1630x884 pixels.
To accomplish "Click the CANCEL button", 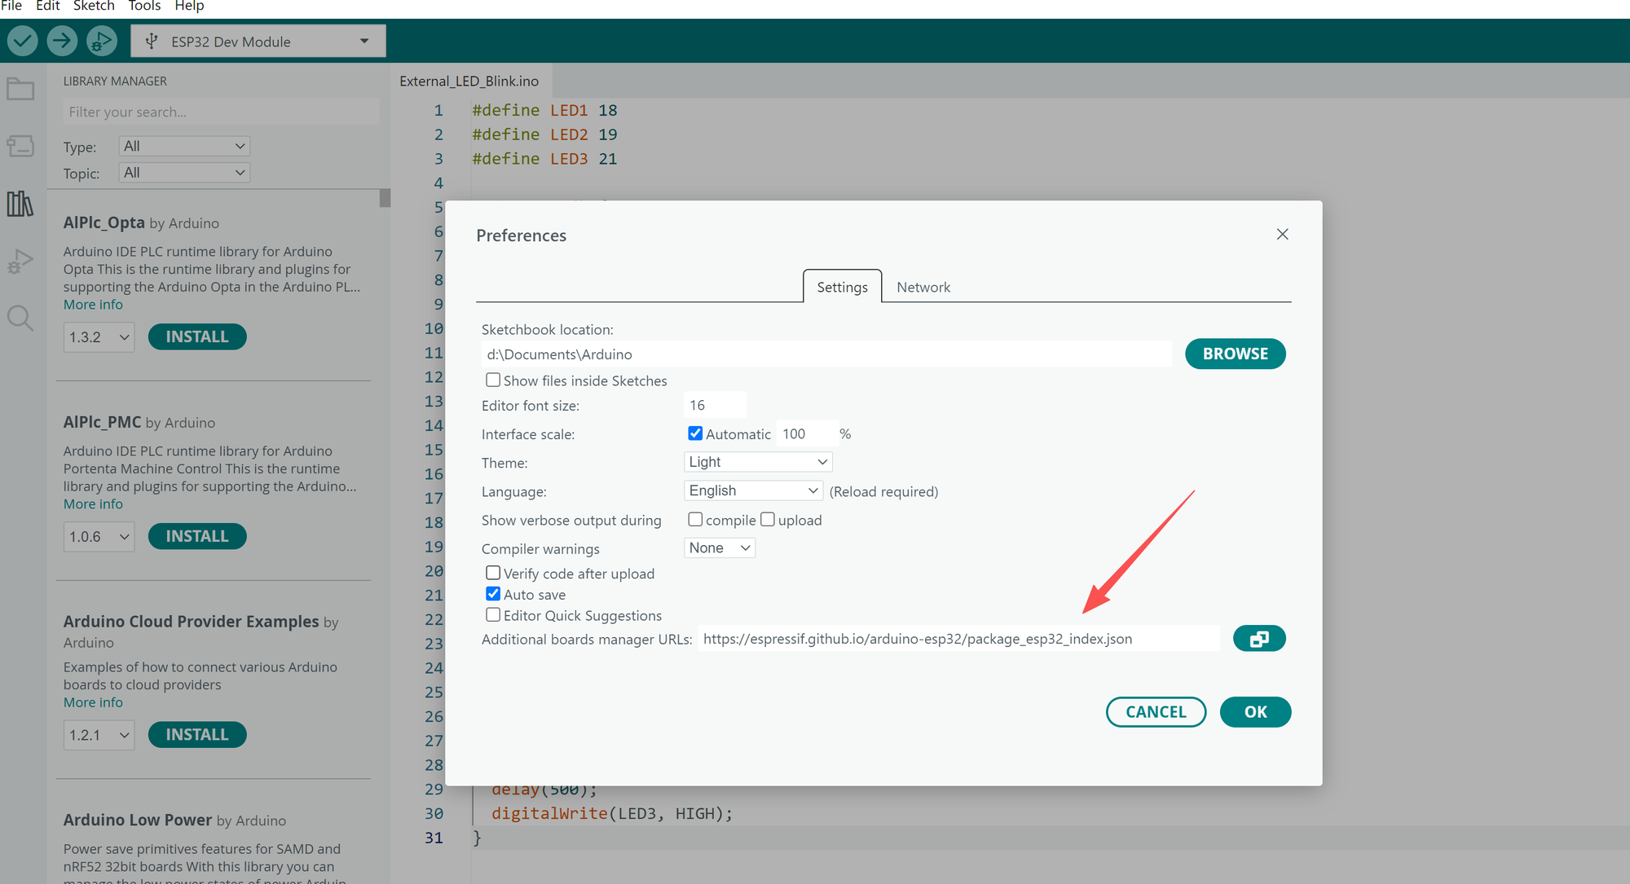I will (x=1156, y=712).
